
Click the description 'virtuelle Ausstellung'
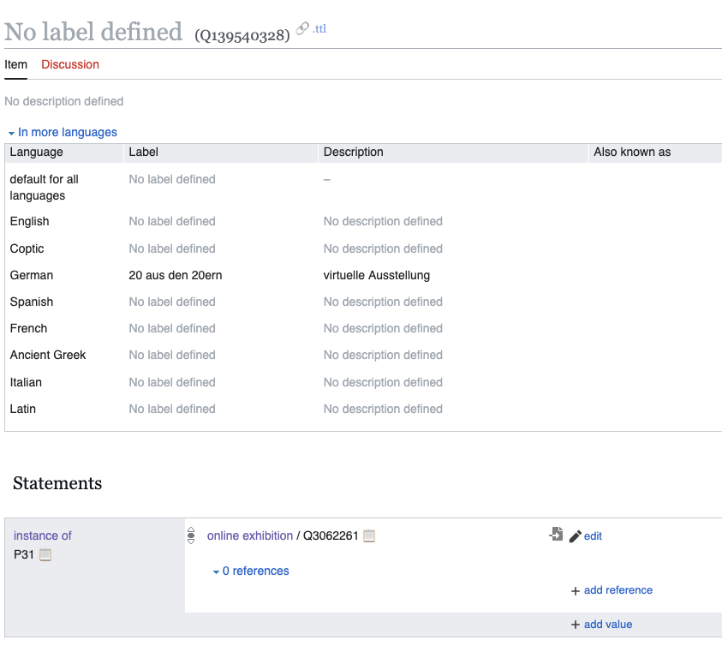click(x=376, y=275)
